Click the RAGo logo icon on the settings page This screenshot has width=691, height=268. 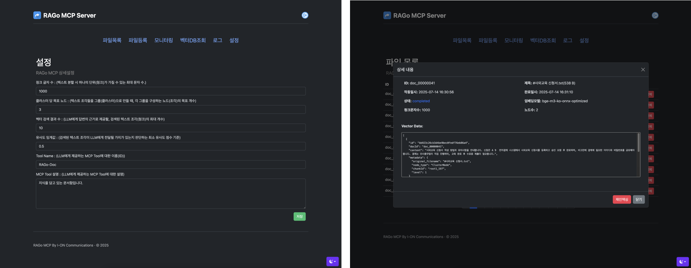click(37, 15)
